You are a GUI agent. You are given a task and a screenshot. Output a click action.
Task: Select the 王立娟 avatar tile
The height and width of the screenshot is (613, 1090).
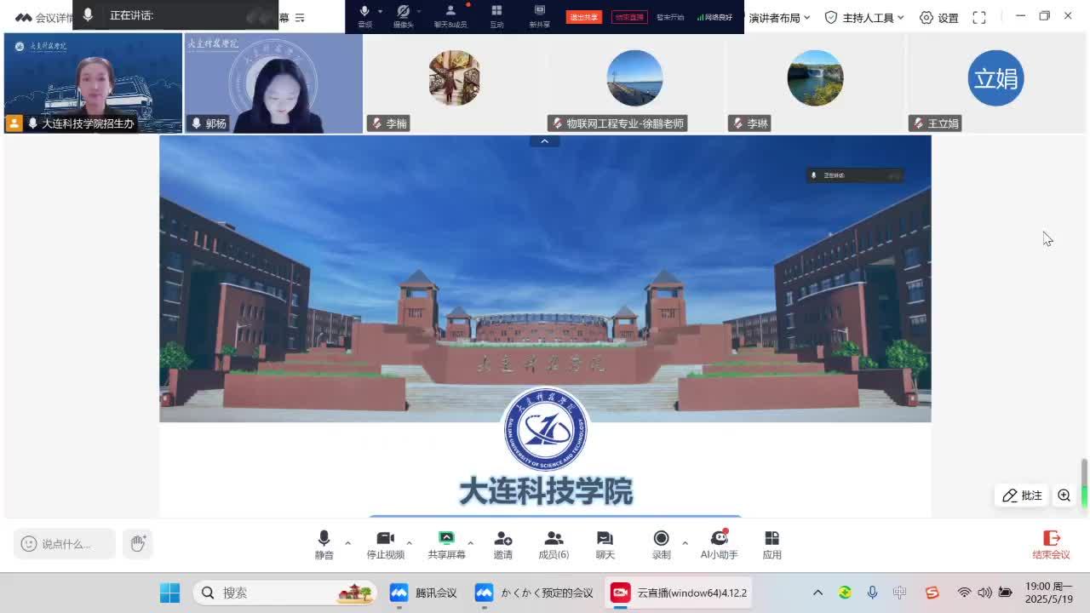[995, 83]
